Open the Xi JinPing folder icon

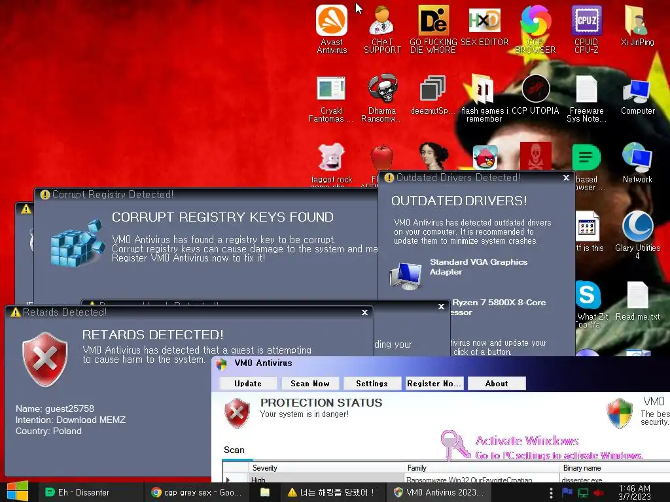pos(637,25)
